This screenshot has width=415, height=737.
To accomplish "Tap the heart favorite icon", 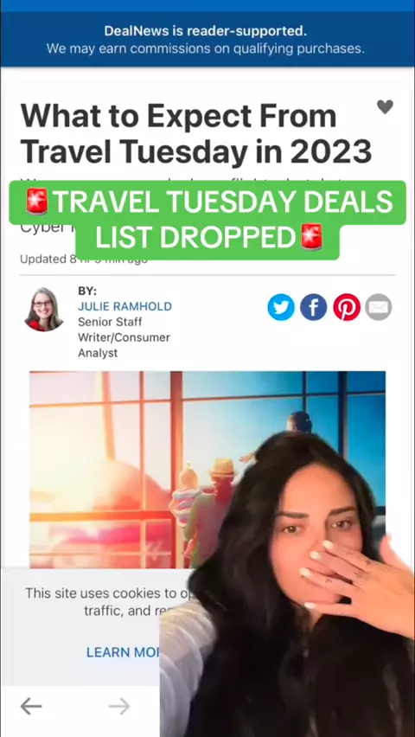I will (385, 106).
